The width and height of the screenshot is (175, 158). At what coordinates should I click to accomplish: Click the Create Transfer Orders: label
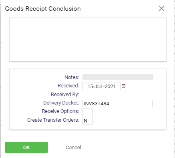[53, 120]
